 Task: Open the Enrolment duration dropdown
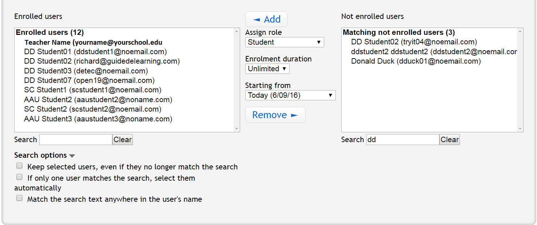[x=267, y=69]
